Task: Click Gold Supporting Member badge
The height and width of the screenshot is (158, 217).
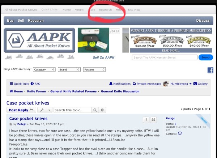Action: click(x=199, y=41)
